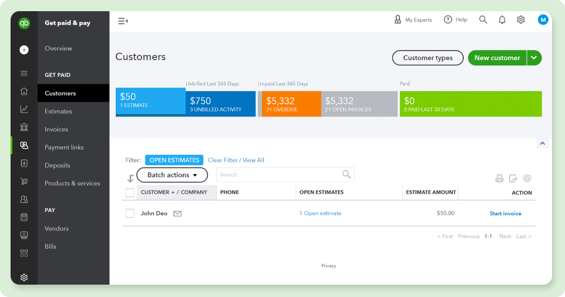This screenshot has height=297, width=565.
Task: Print the customer list using printer icon
Action: click(x=499, y=178)
